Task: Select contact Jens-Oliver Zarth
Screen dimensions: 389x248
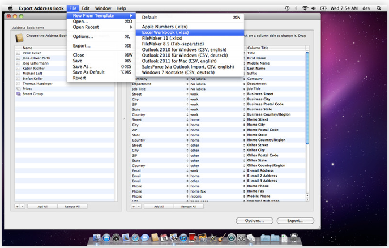Action: coord(36,58)
